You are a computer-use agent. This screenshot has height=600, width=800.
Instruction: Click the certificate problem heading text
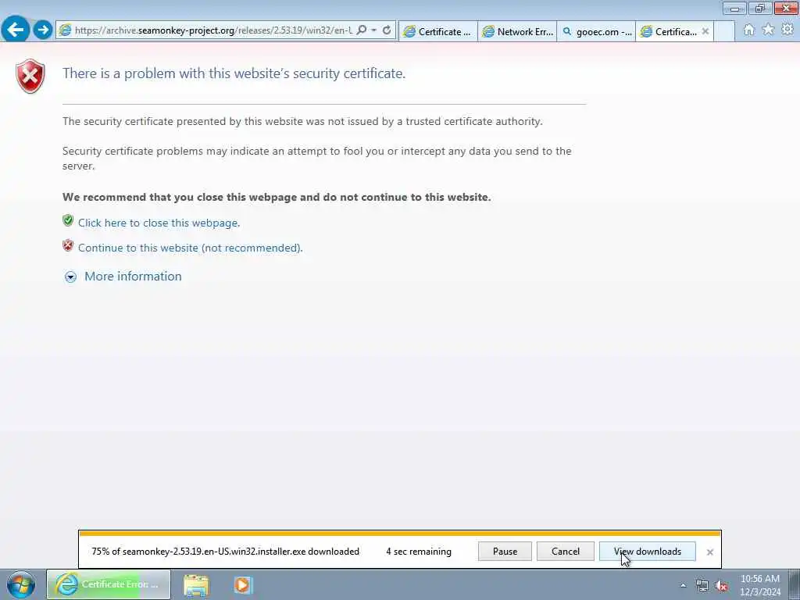pos(234,73)
